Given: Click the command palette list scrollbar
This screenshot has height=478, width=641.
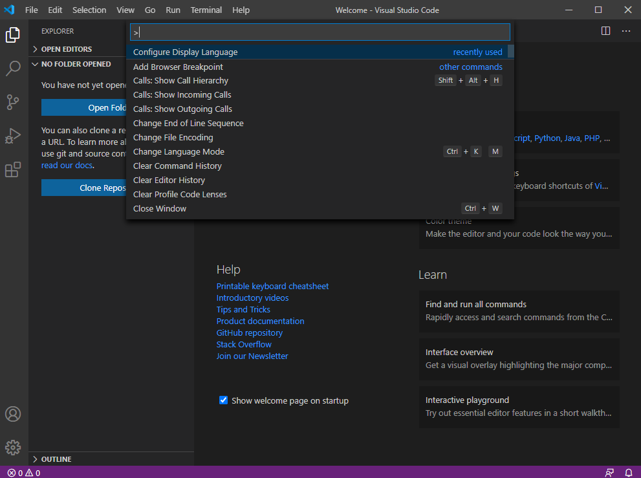Looking at the screenshot, I should coord(510,51).
